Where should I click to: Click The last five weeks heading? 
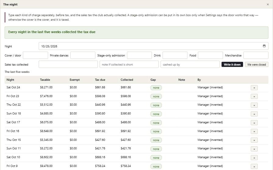click(x=17, y=72)
